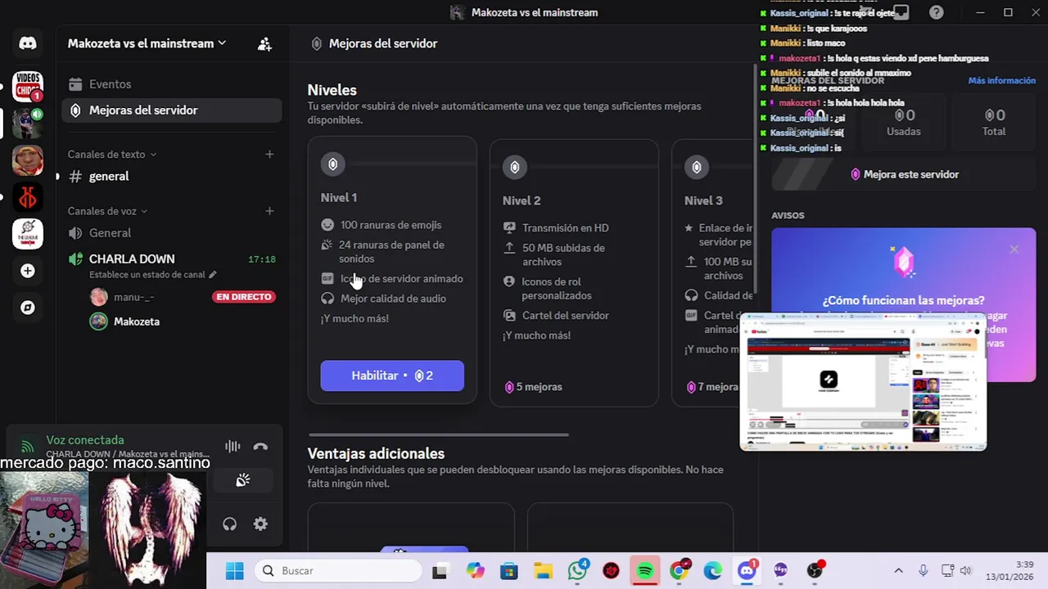Click the Habilitar button for Nivel 1
The image size is (1048, 589).
[392, 375]
